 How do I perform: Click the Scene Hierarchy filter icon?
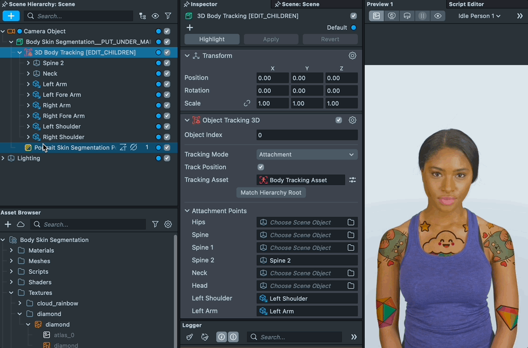[168, 16]
